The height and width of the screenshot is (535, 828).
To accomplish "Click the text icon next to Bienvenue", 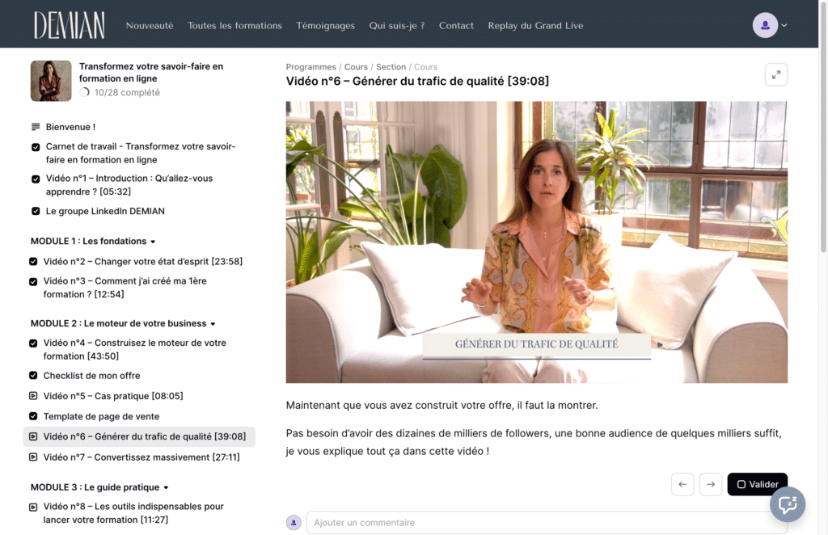I will click(36, 127).
